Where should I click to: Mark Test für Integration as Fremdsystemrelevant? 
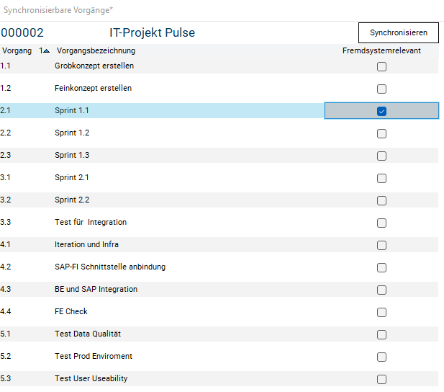[381, 223]
